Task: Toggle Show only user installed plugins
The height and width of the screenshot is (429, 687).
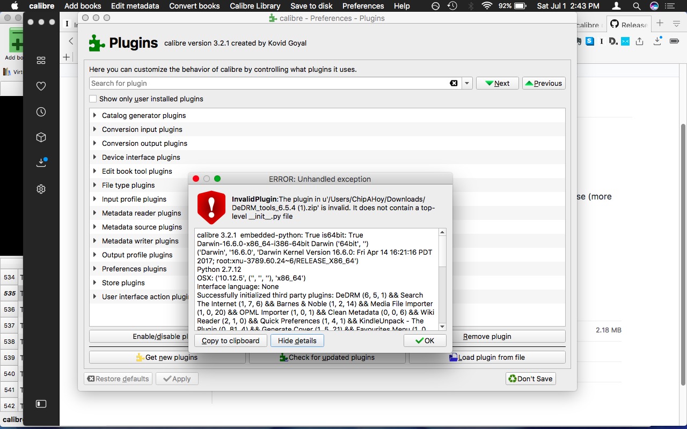Action: [x=93, y=99]
